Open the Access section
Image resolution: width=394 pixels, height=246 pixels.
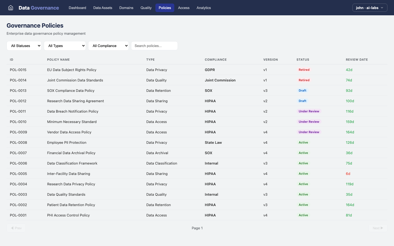click(184, 8)
